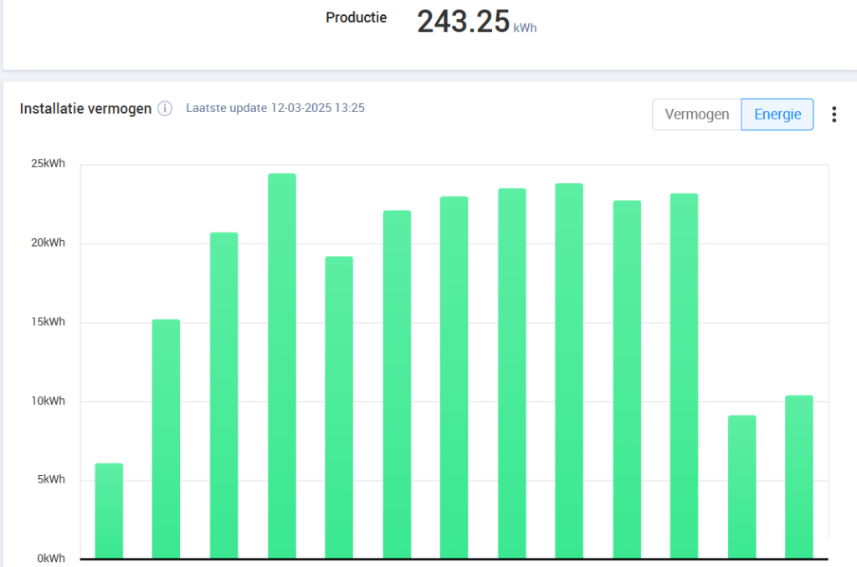
Task: Click the 25kWh axis label
Action: coord(48,163)
